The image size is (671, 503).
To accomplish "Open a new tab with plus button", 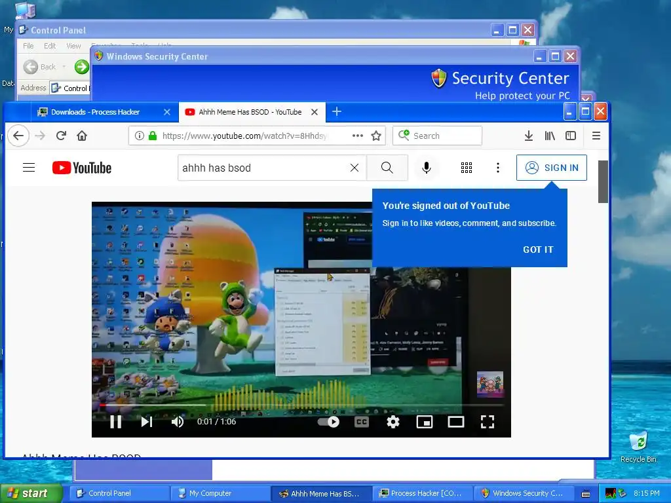I will click(x=337, y=111).
